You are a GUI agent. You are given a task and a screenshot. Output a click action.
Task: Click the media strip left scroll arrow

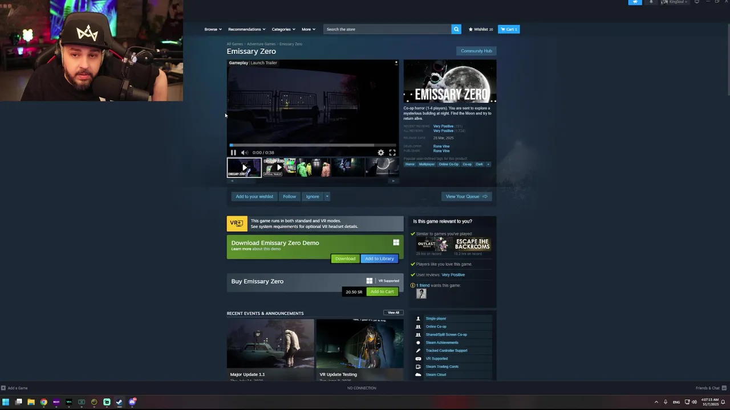232,181
